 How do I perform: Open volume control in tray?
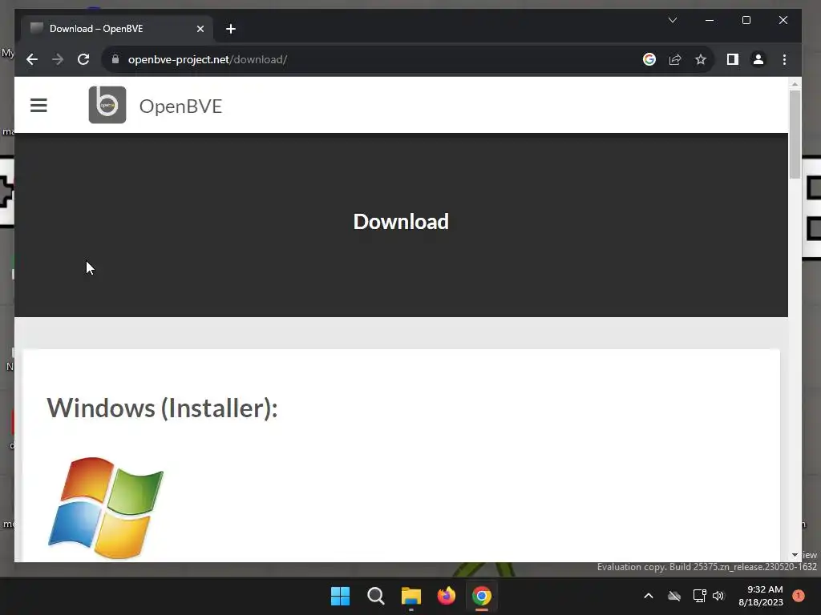[718, 596]
